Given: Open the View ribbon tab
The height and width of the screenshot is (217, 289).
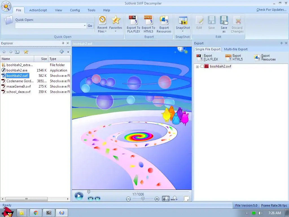Looking at the screenshot, I should pyautogui.click(x=58, y=10).
